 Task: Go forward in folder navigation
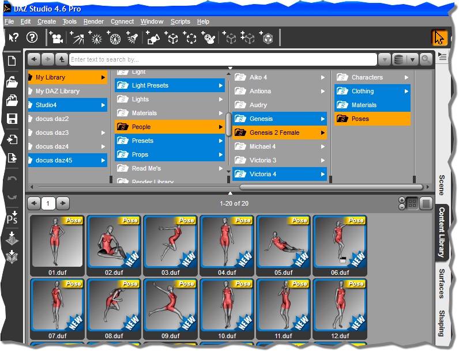(47, 59)
